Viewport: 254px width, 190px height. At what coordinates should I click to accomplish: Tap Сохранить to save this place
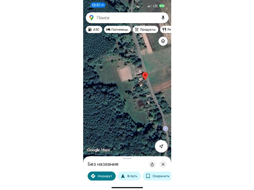(x=157, y=176)
